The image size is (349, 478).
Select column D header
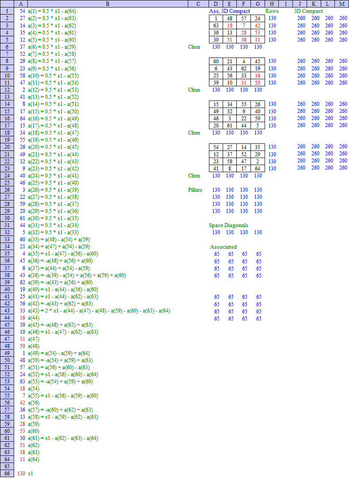pyautogui.click(x=216, y=4)
